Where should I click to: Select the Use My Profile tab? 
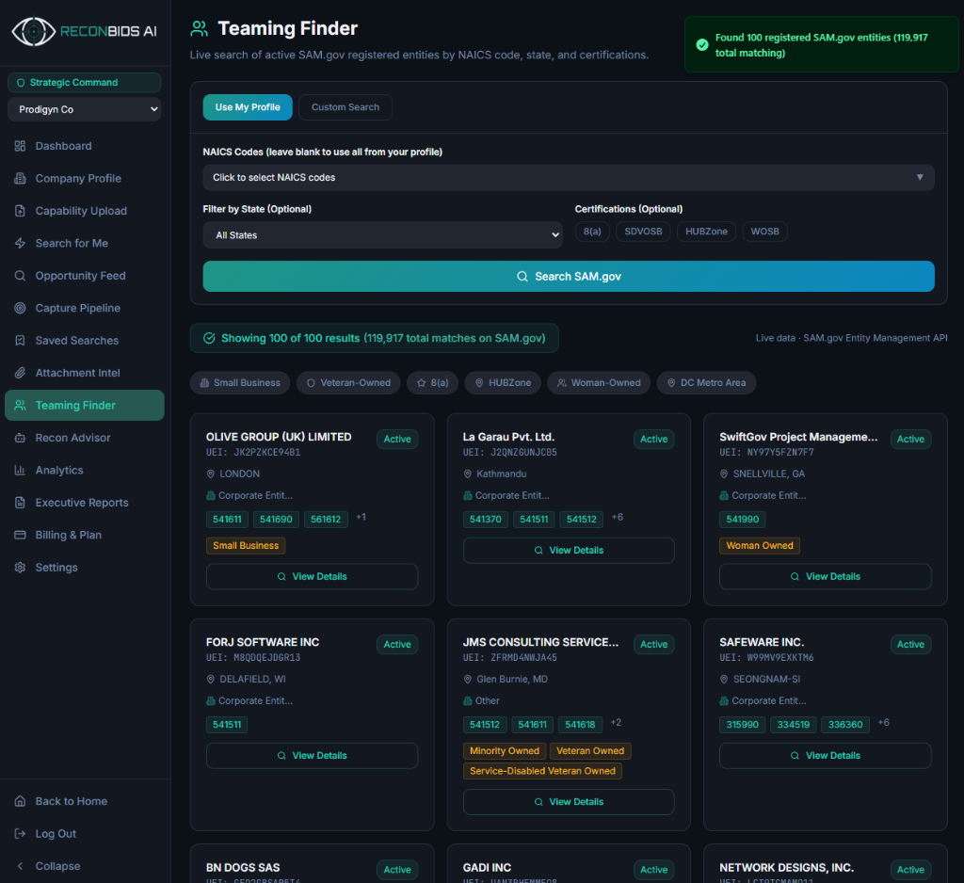click(x=248, y=107)
